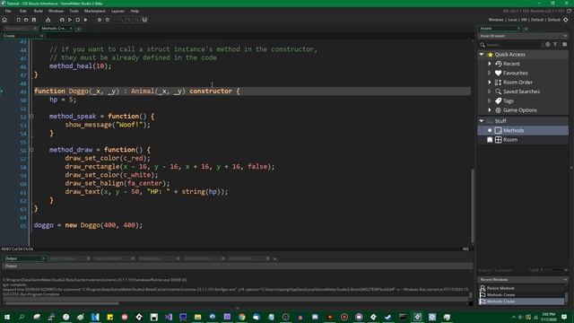Open the Help docs toolbar icon
The height and width of the screenshot is (323, 574).
click(x=108, y=20)
